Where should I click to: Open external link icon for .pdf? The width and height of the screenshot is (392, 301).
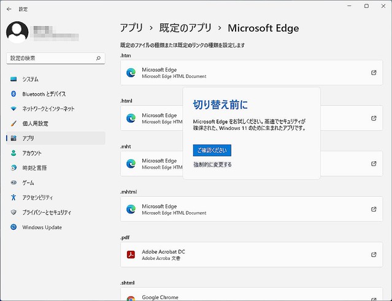(x=374, y=254)
